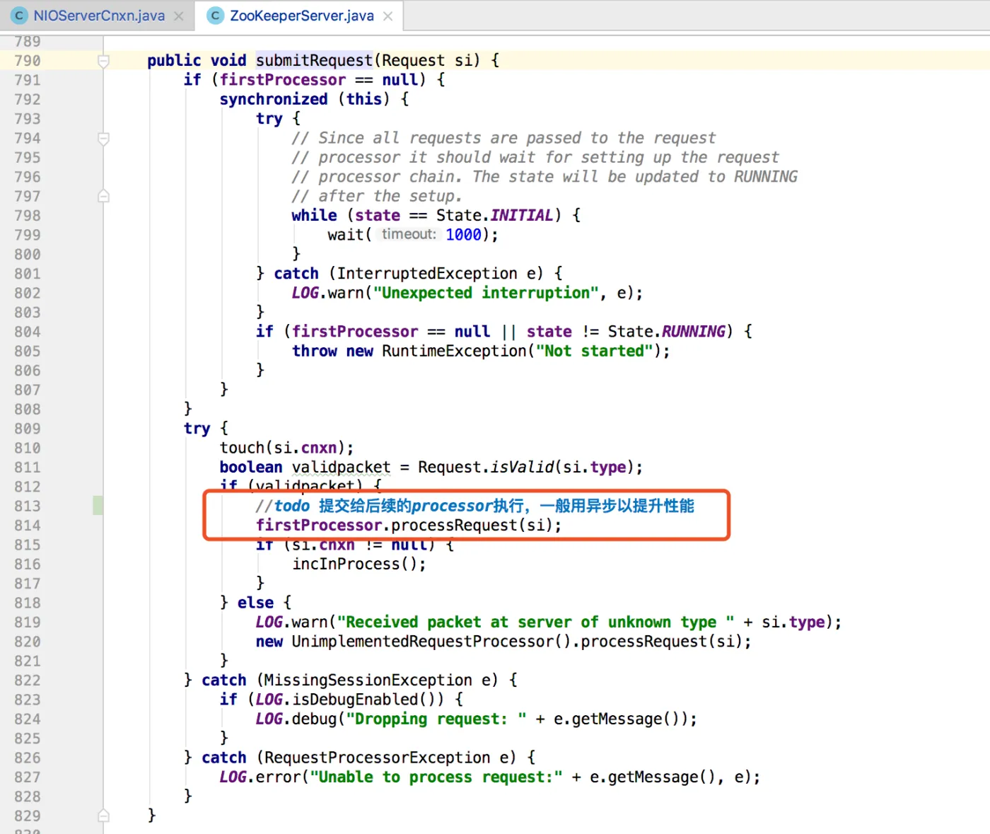This screenshot has width=990, height=834.
Task: Click the "Not started" string literal
Action: point(594,351)
